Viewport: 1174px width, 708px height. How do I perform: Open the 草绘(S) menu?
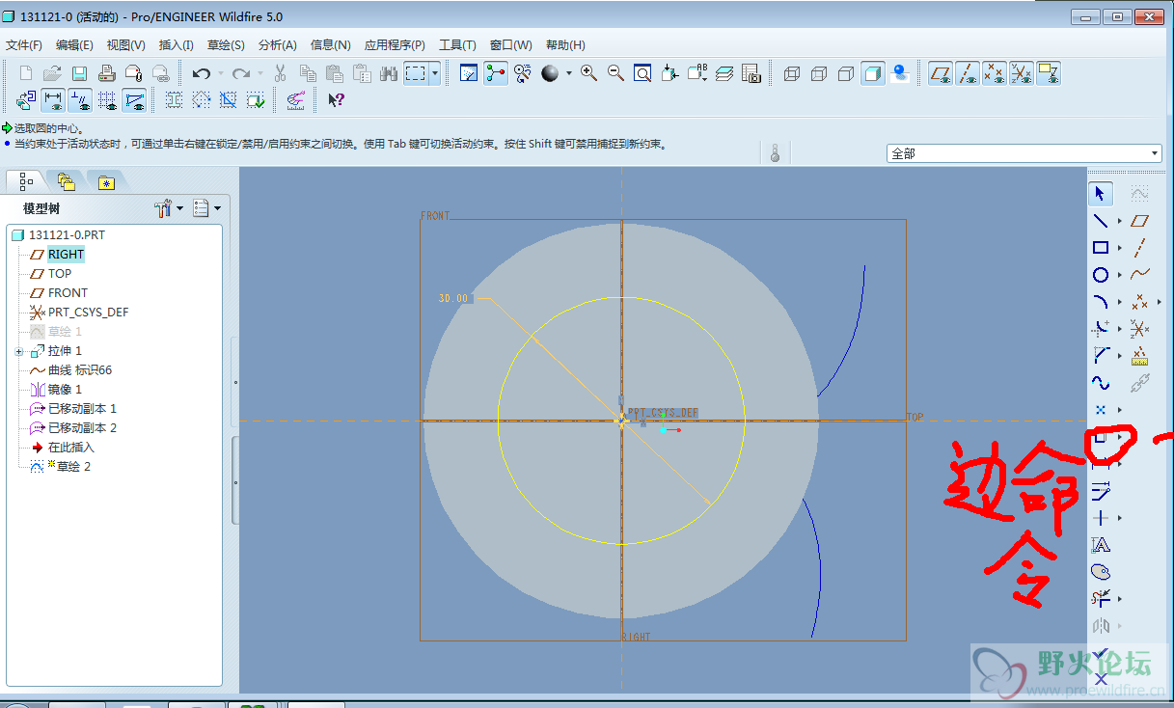point(226,45)
